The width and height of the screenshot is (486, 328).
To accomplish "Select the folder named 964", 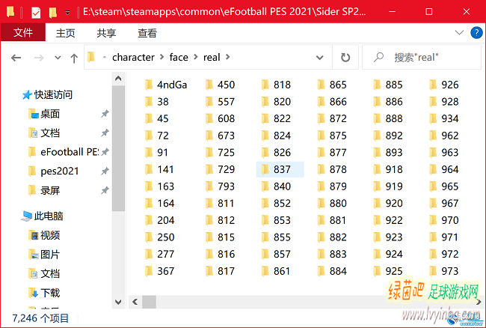I will [x=444, y=169].
